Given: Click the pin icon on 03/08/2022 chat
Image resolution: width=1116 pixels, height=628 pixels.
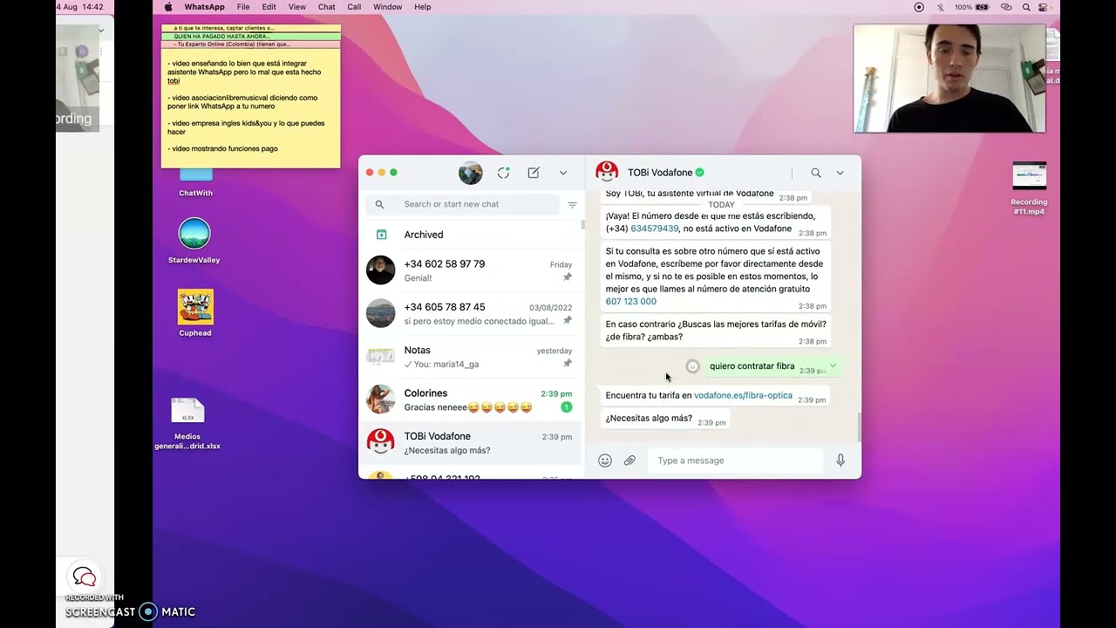Looking at the screenshot, I should 567,320.
